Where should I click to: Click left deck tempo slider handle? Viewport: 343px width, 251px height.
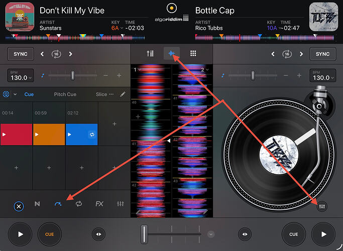tap(73, 75)
